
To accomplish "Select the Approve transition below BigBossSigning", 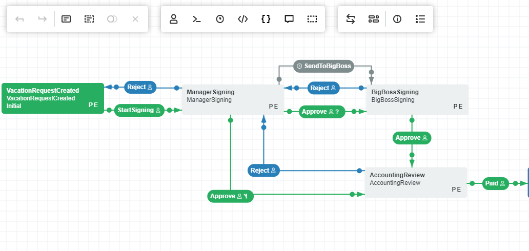I will (x=412, y=138).
